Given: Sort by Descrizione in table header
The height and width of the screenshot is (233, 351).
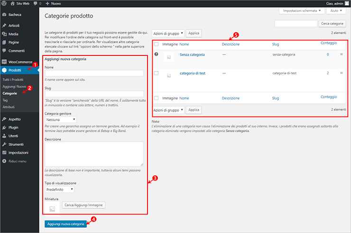Looking at the screenshot, I should point(231,44).
